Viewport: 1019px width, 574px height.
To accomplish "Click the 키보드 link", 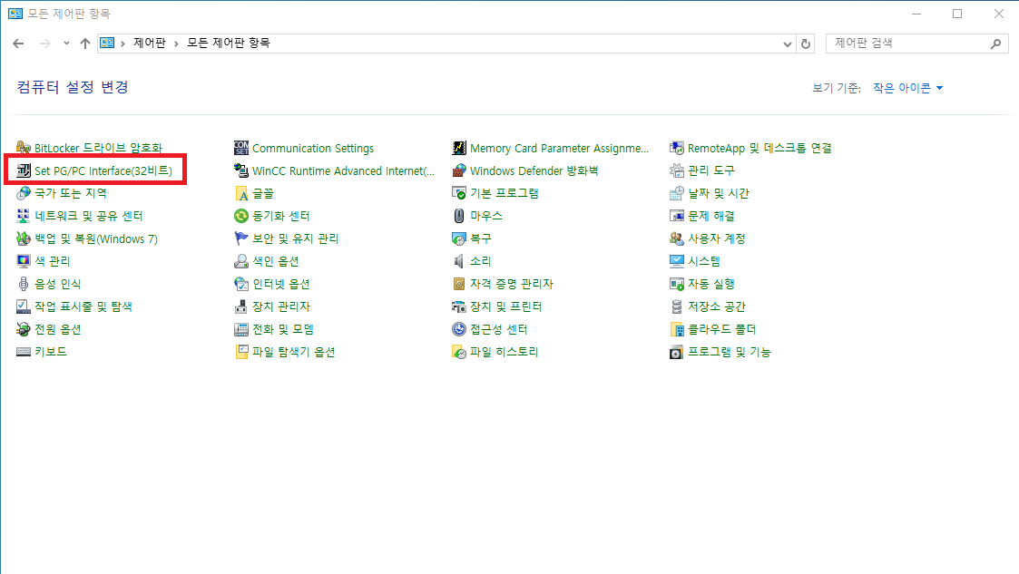I will pyautogui.click(x=51, y=352).
